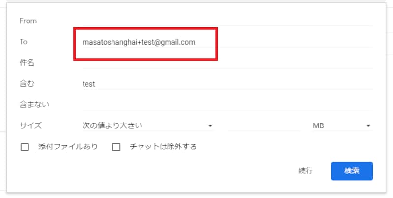
Task: Tick the チャットは除外する checkbox
Action: coord(116,147)
